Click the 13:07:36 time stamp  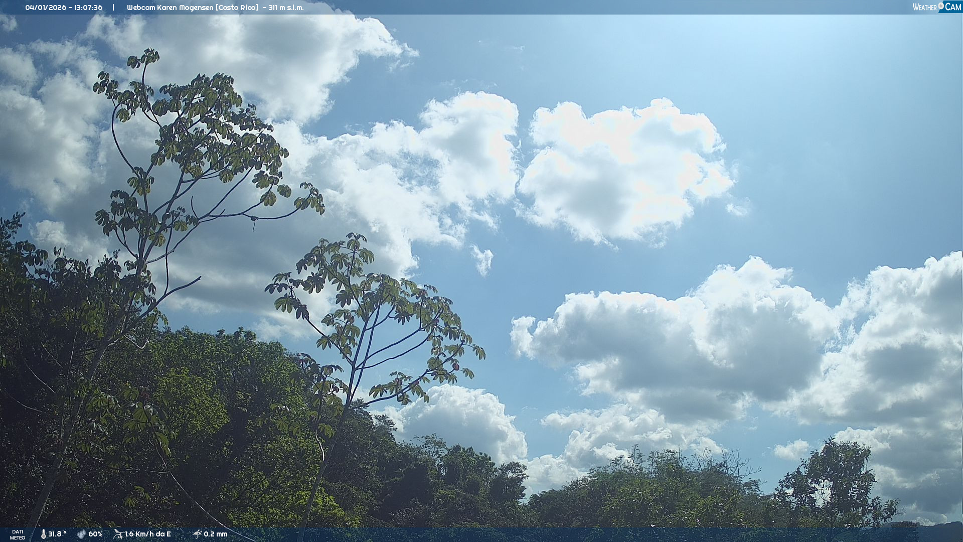[x=88, y=8]
